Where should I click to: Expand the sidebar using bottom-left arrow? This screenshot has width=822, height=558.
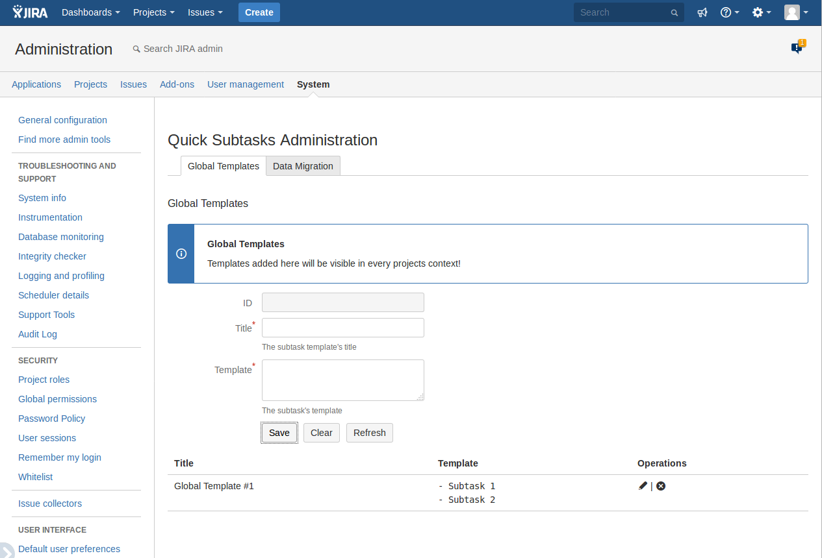pyautogui.click(x=6, y=551)
